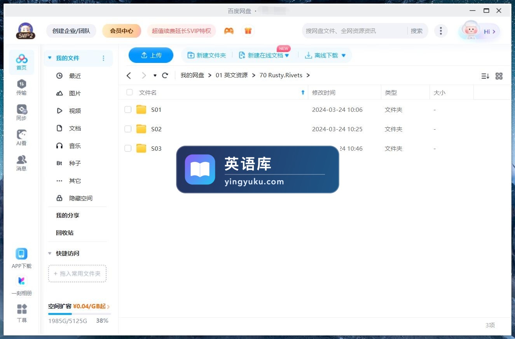
Task: Click three-dot options next to 我的文件
Action: point(103,58)
